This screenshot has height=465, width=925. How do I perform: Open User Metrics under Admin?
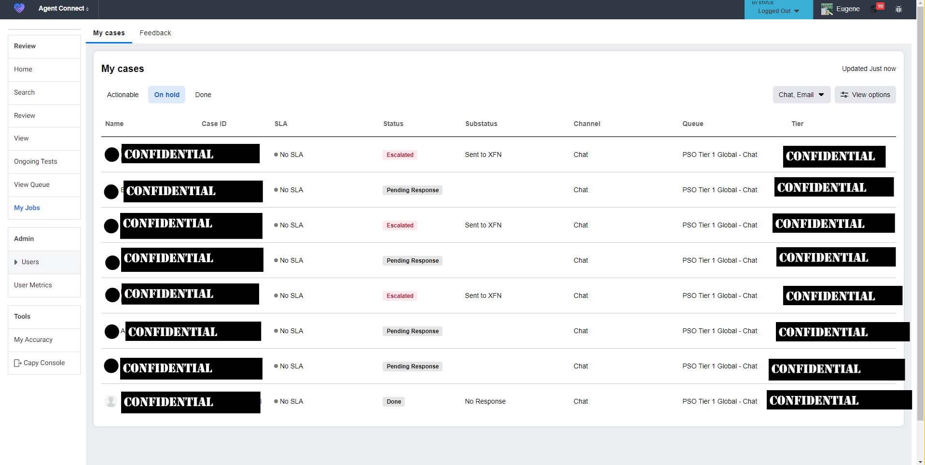(44, 285)
